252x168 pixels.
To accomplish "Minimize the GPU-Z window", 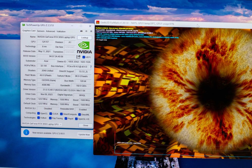I will point(72,26).
